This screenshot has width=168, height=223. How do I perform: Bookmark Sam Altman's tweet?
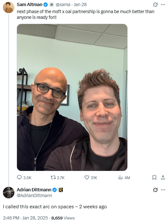[154, 178]
